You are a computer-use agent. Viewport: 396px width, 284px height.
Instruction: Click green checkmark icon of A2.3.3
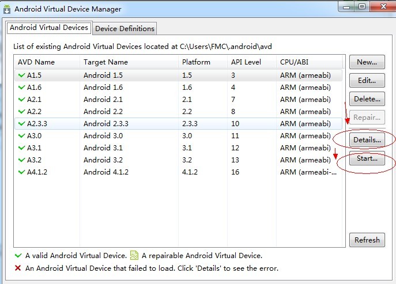(22, 124)
